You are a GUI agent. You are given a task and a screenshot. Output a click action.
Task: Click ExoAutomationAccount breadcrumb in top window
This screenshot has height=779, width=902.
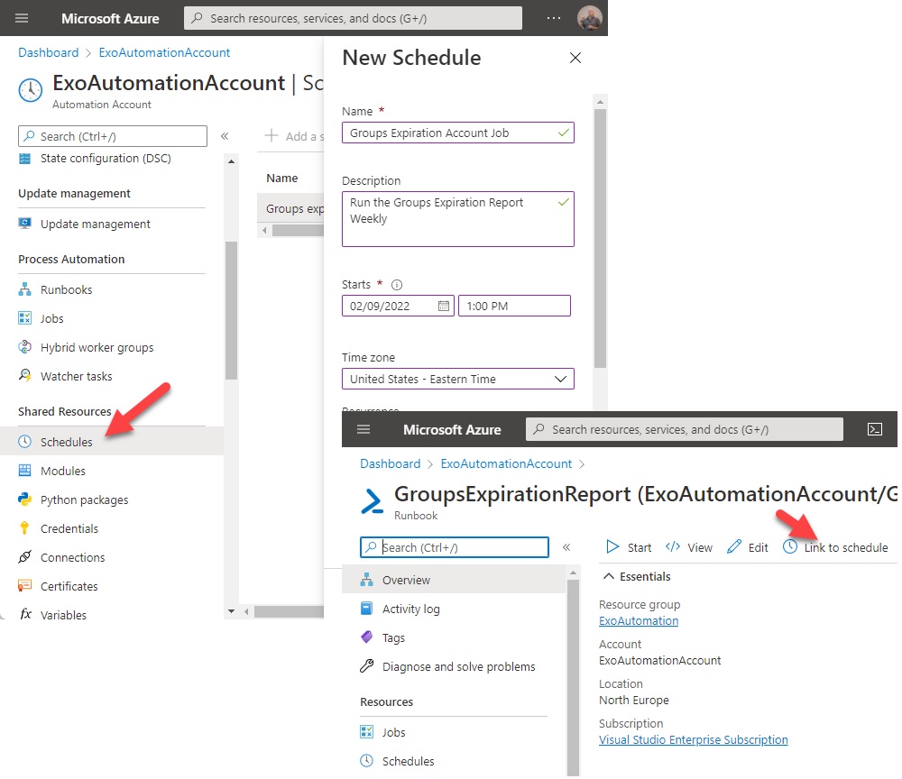point(164,52)
